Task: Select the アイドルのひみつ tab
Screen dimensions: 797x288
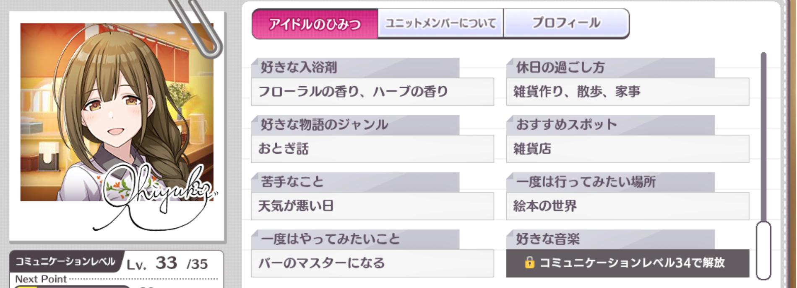Action: pos(315,24)
